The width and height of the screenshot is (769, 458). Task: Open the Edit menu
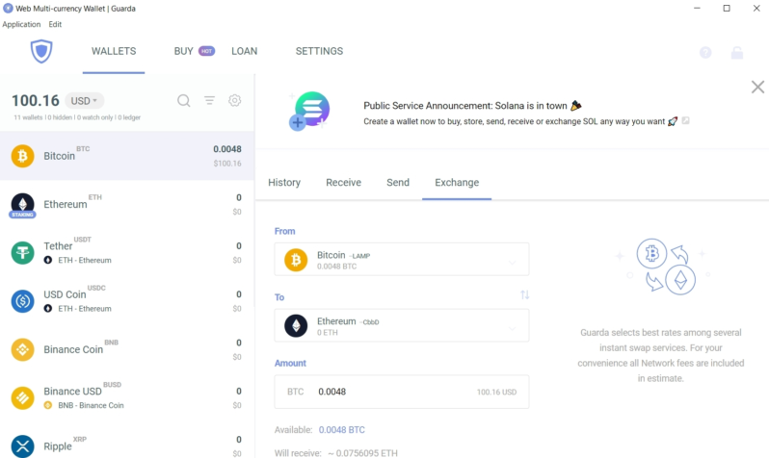[55, 24]
